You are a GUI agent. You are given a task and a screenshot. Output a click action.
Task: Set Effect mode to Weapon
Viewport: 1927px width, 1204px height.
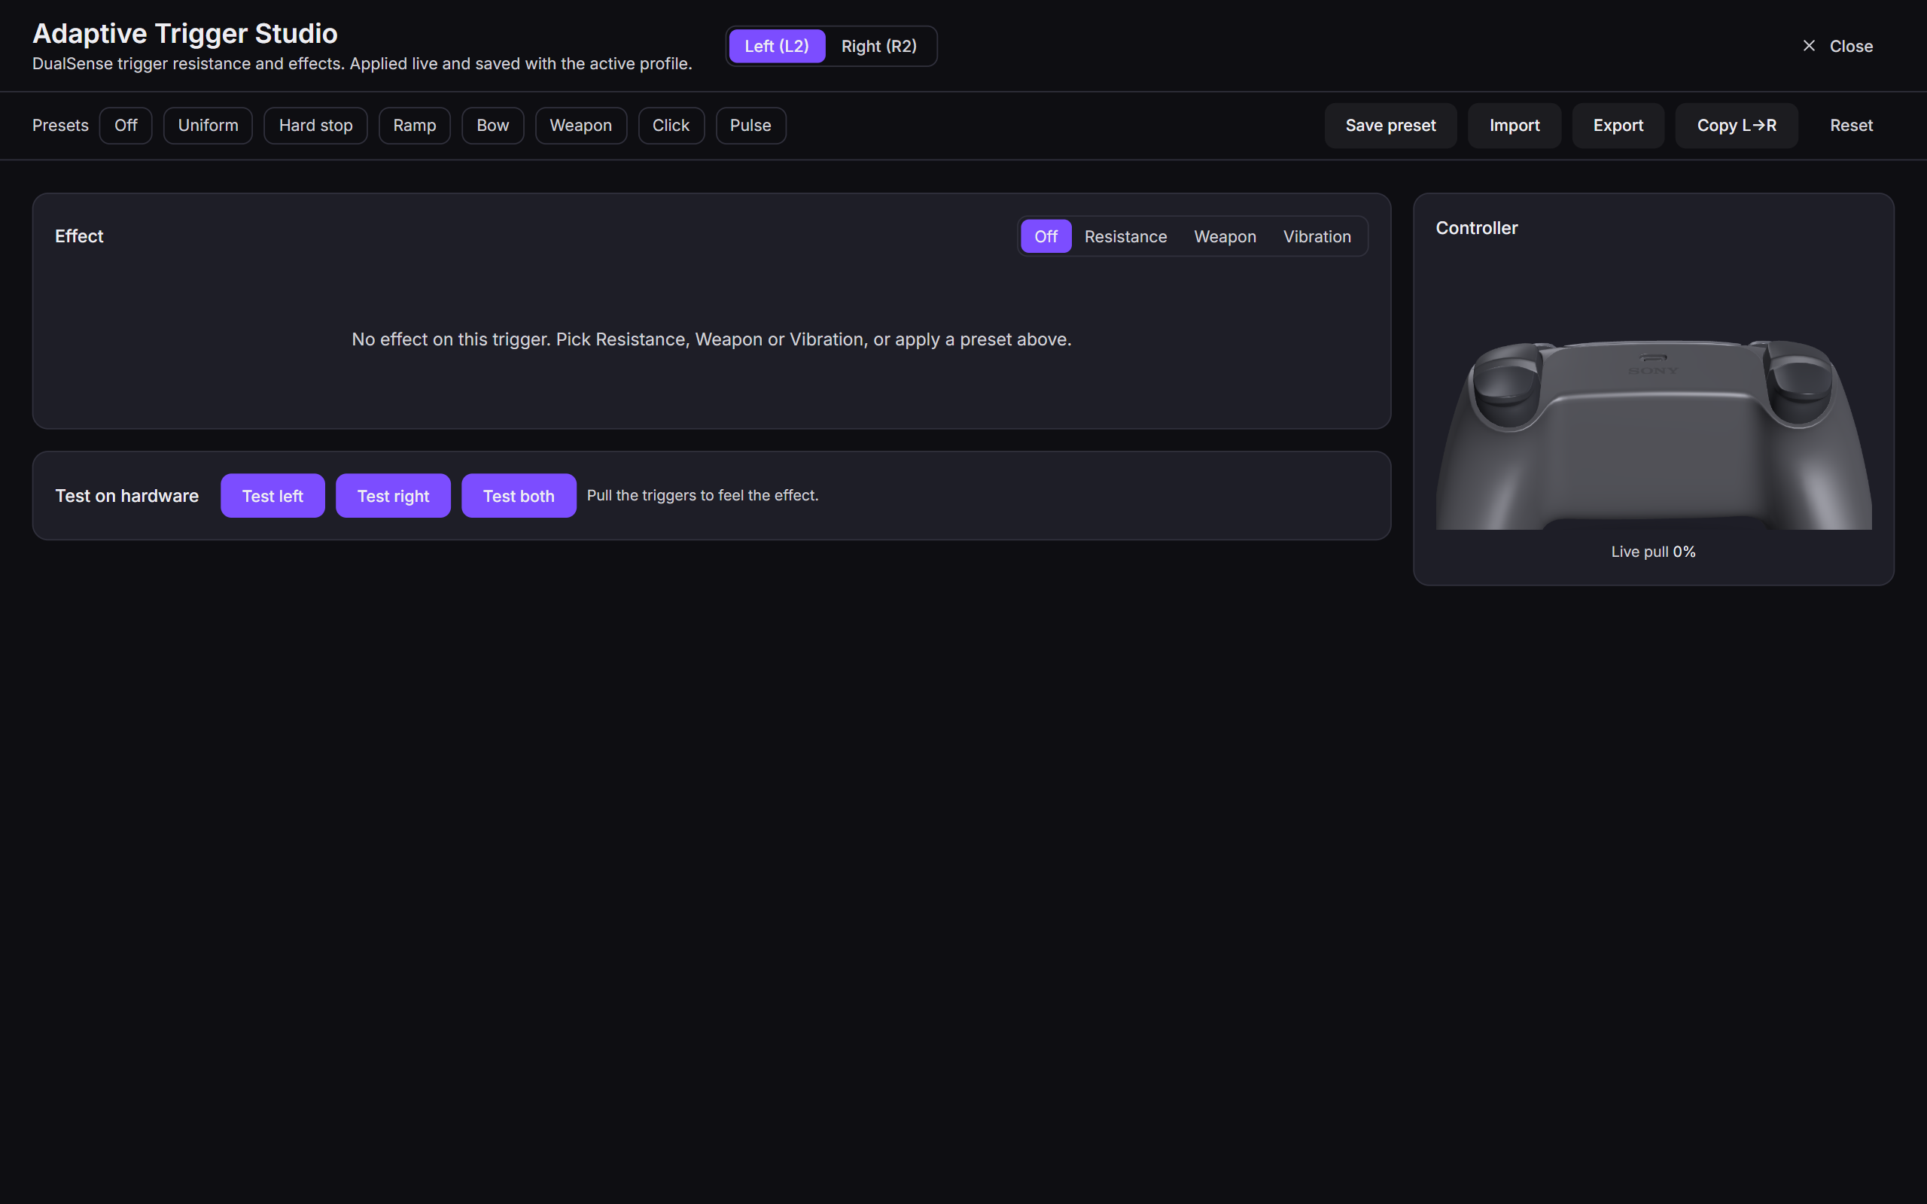click(1225, 236)
